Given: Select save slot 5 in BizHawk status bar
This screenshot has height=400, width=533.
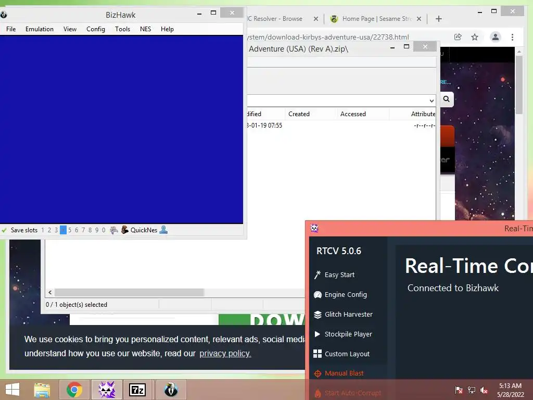Looking at the screenshot, I should [70, 230].
